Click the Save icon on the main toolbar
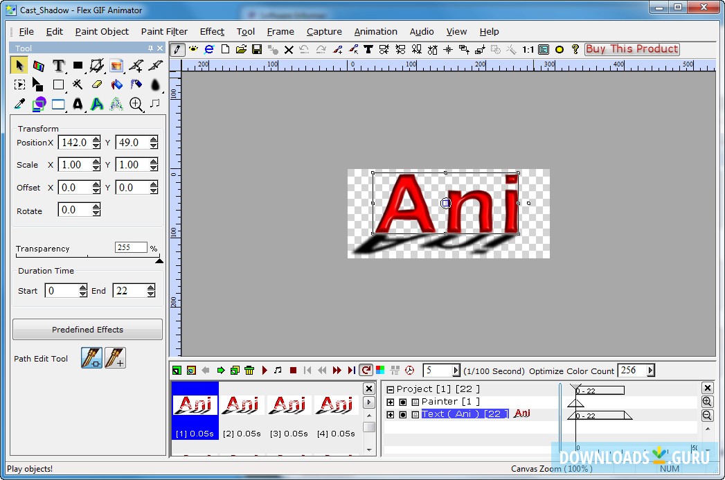The image size is (725, 480). (257, 49)
